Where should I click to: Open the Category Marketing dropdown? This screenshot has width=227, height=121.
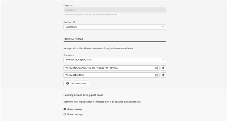point(115,10)
